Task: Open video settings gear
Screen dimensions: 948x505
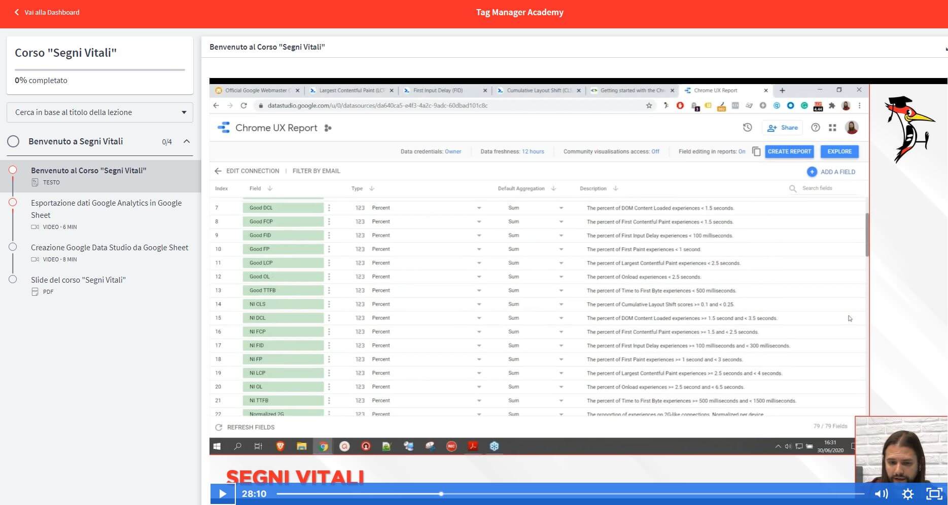Action: coord(908,494)
